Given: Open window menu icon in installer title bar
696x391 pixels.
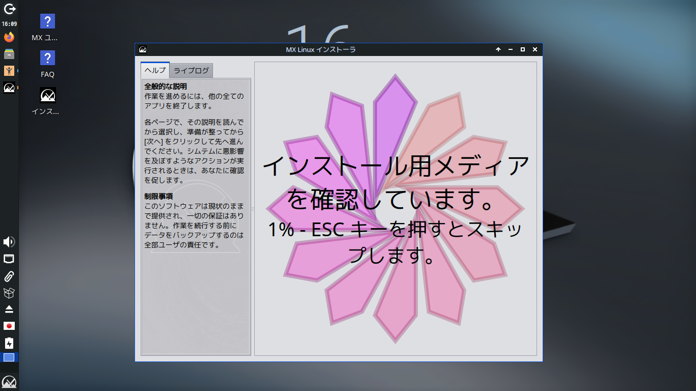Looking at the screenshot, I should pos(143,49).
